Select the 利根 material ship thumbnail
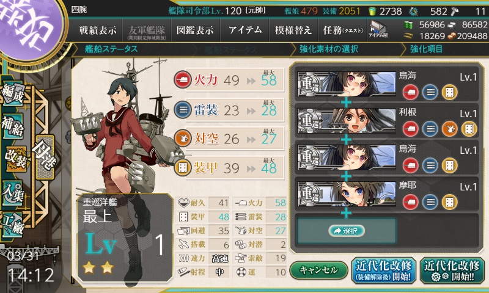489x293 pixels. point(346,120)
